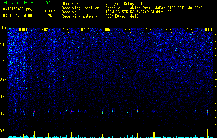Click the 0.9 kHz axis label
The width and height of the screenshot is (217, 138).
click(x=3, y=79)
